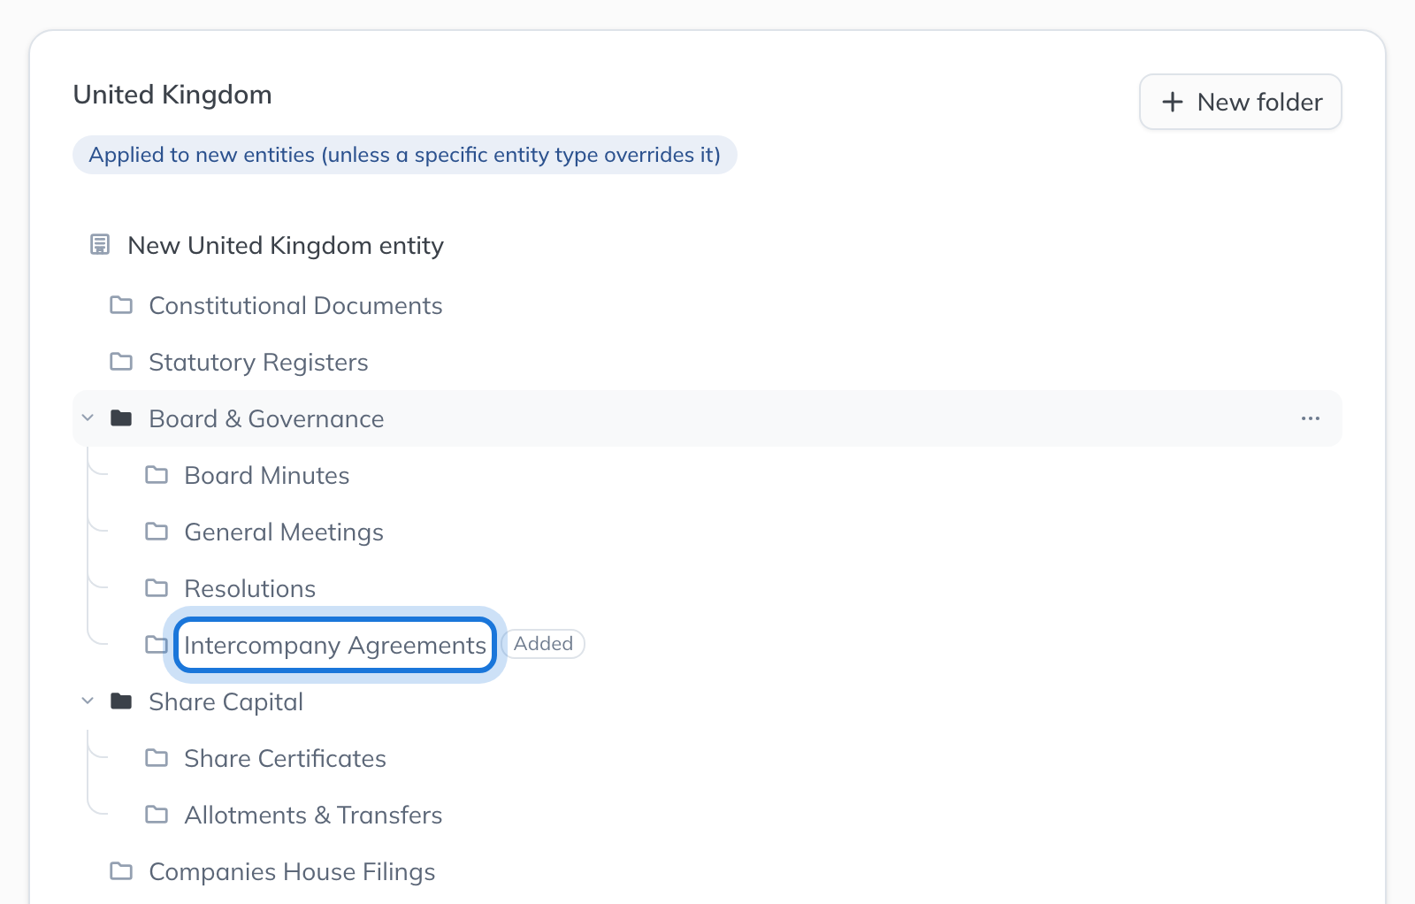This screenshot has height=904, width=1415.
Task: Click the Companies House Filings folder icon
Action: (121, 871)
